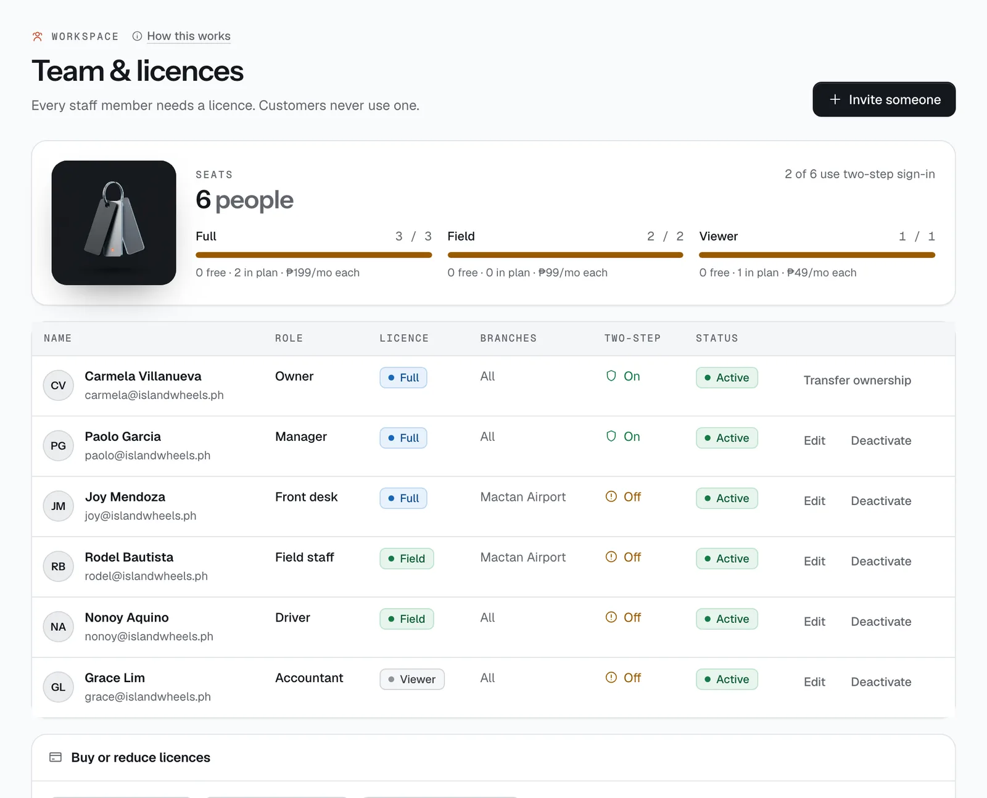Click Joy Mendoza's Full licence badge
The image size is (987, 798).
tap(403, 498)
